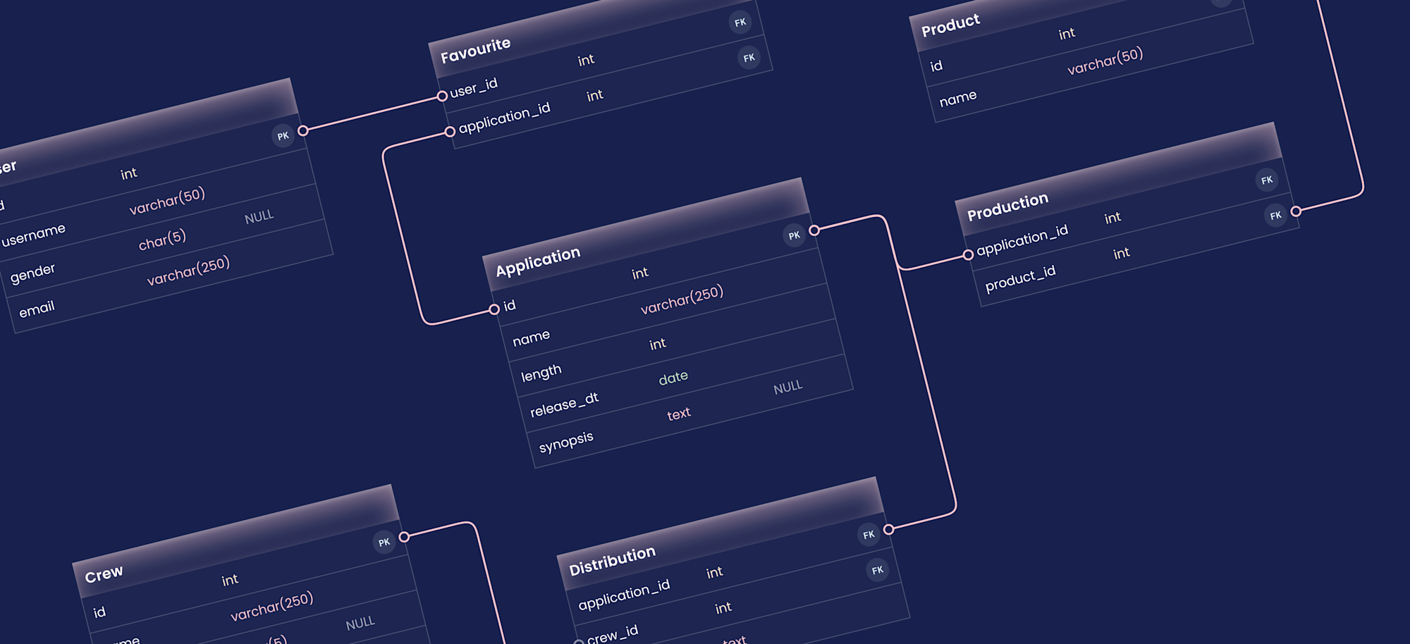The image size is (1410, 644).
Task: Click the connector dot next to Crew PK badge
Action: 404,537
